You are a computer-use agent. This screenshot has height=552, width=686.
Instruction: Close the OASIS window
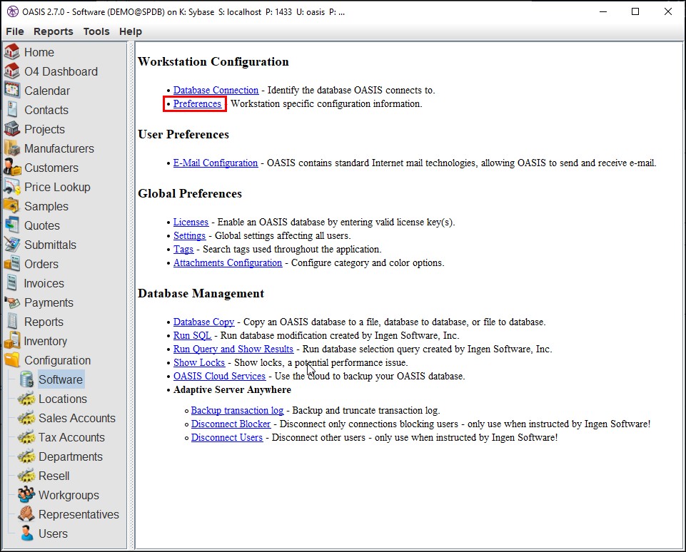pyautogui.click(x=668, y=12)
